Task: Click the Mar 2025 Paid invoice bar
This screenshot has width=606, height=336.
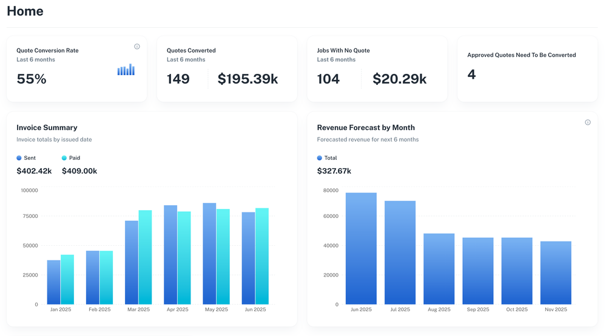Action: pyautogui.click(x=145, y=257)
